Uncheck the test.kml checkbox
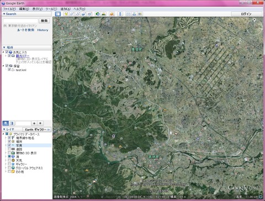Screen dimensions: 265x201 9,70
